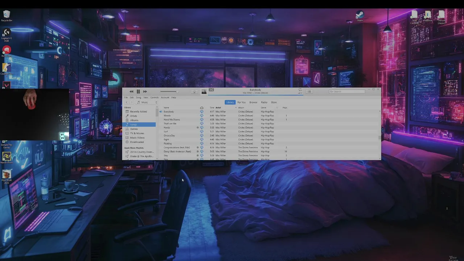Download Hands via its cloud icon
Viewport: 464px width, 261px height.
(202, 128)
